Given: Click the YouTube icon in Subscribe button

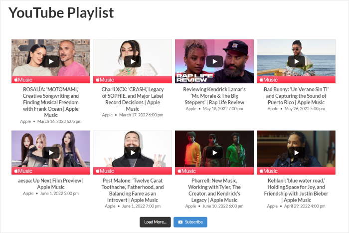Looking at the screenshot, I should coord(180,222).
